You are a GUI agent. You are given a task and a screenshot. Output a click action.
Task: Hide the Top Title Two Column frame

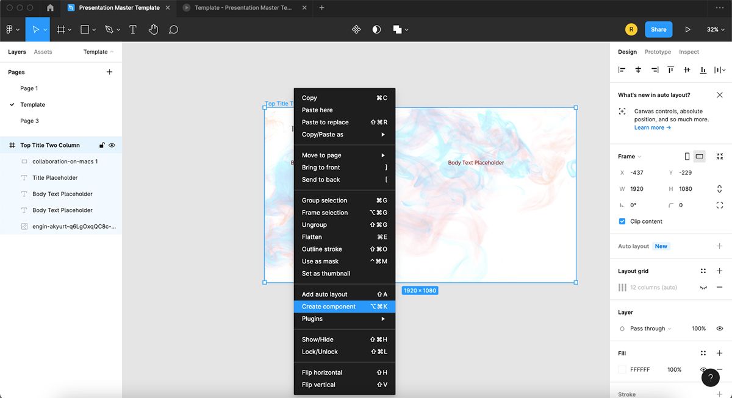[x=112, y=145]
